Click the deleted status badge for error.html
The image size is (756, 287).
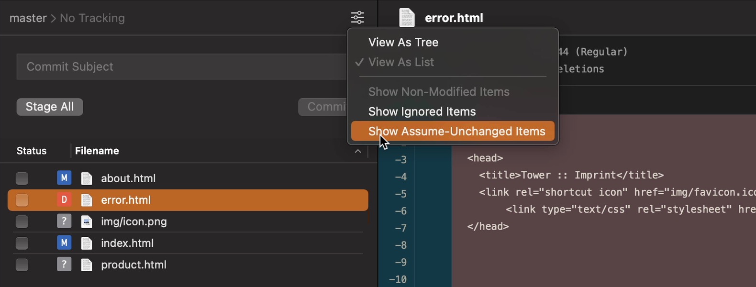click(64, 200)
